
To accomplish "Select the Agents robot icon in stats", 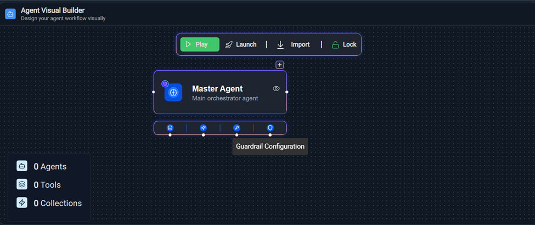I will coord(22,166).
